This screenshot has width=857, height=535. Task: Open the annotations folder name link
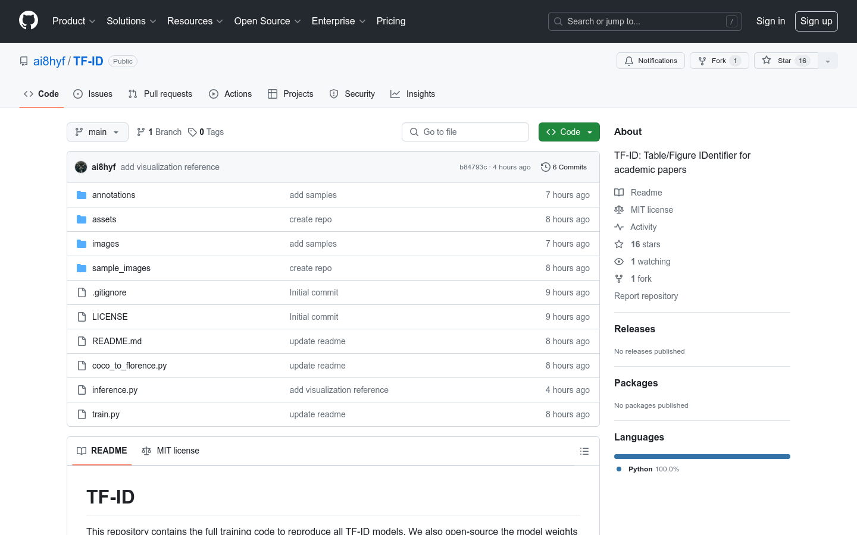(x=114, y=195)
